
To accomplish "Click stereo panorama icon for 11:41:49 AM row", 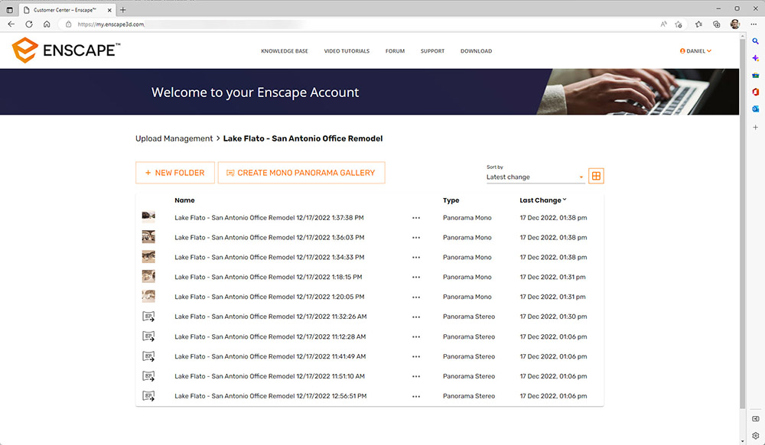I will click(x=148, y=357).
